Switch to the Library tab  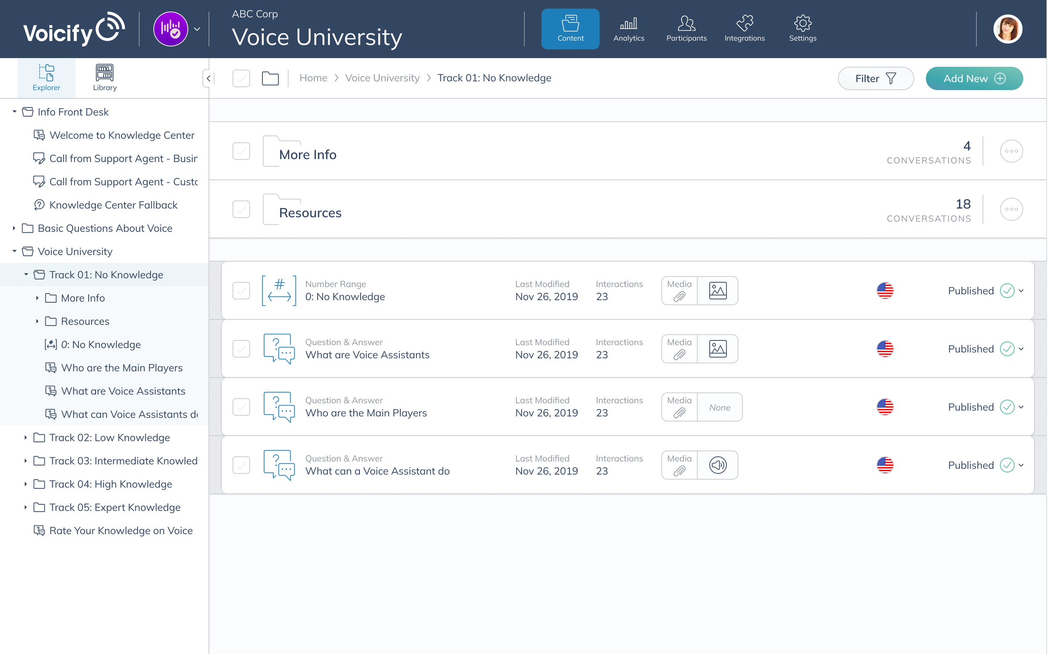(x=105, y=78)
